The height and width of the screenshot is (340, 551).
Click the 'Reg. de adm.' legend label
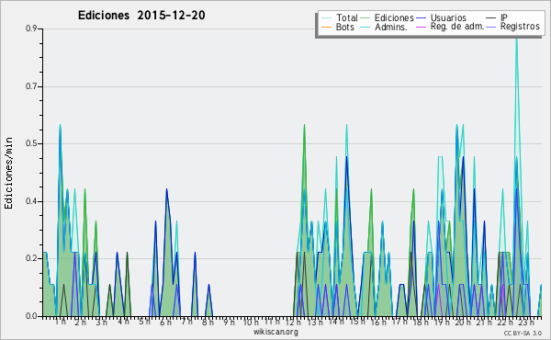[x=457, y=27]
